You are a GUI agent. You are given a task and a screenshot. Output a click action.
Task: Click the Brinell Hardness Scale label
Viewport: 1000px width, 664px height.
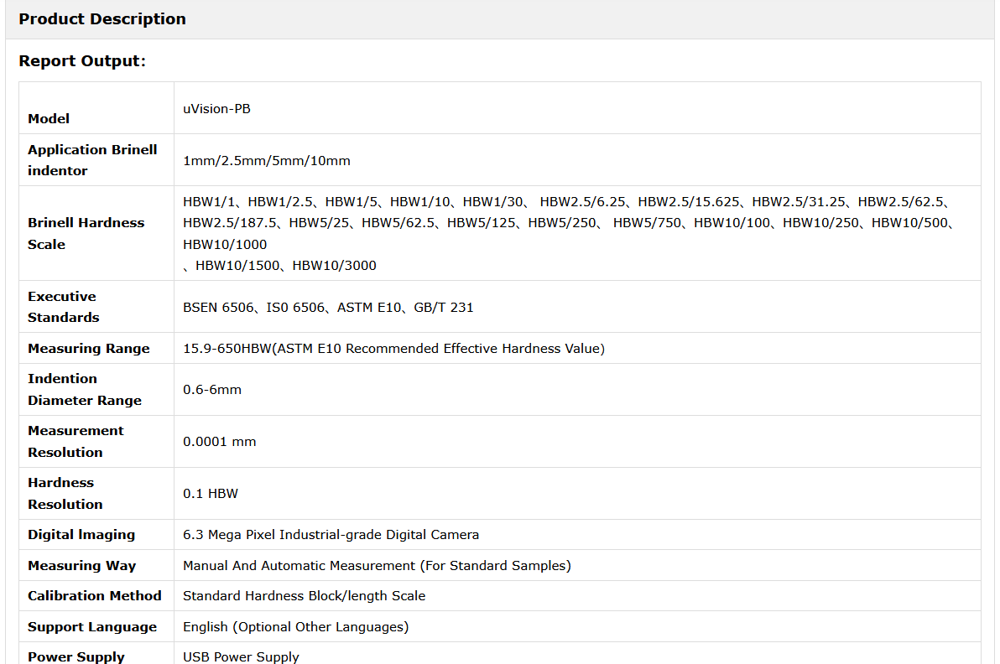pos(86,233)
